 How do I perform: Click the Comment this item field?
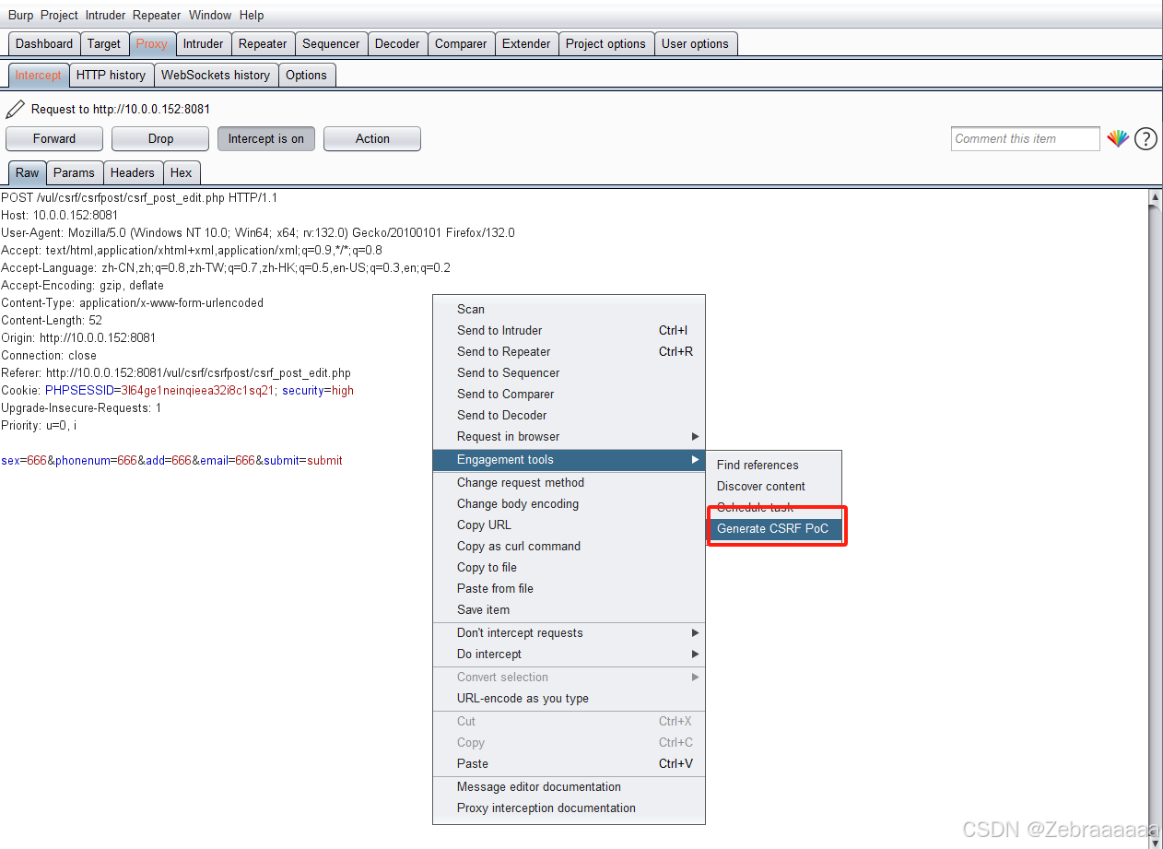[x=1026, y=138]
